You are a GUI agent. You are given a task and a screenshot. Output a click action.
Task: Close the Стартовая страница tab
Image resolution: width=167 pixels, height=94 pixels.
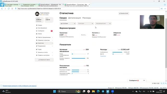(x=20, y=5)
